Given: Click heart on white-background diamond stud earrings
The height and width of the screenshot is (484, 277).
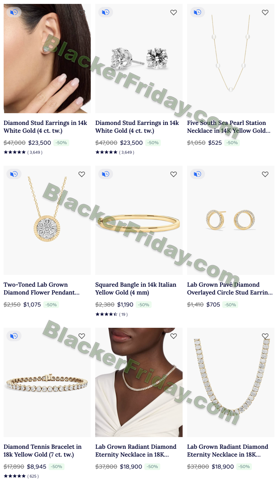Looking at the screenshot, I should click(x=173, y=12).
